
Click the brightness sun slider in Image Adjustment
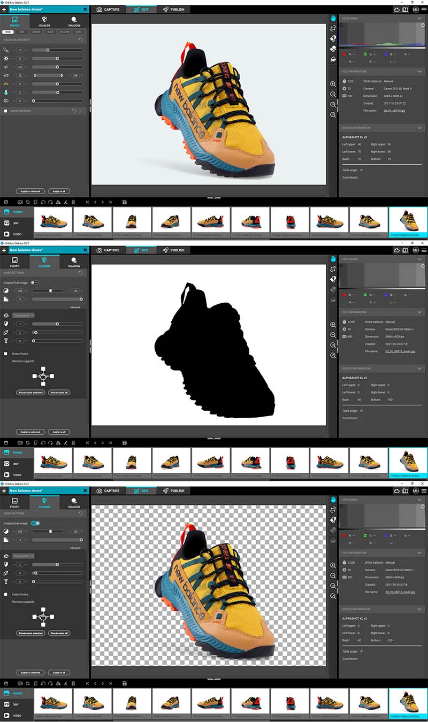[x=57, y=58]
